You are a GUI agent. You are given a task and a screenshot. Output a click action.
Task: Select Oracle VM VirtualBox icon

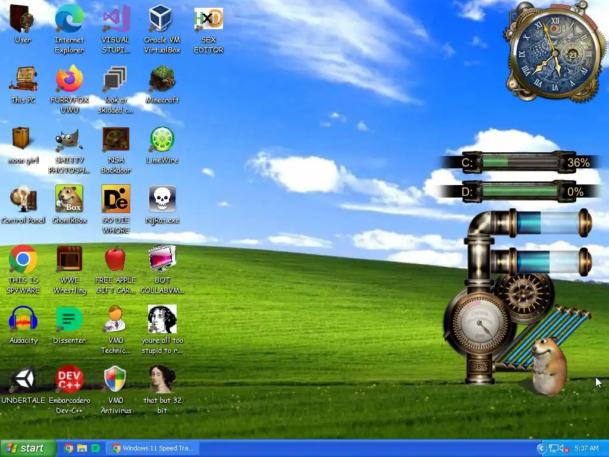click(x=162, y=18)
